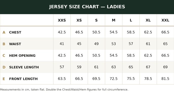174x97 pixels.
Task: Click the SLEEVE LENGTH row label
Action: click(24, 67)
